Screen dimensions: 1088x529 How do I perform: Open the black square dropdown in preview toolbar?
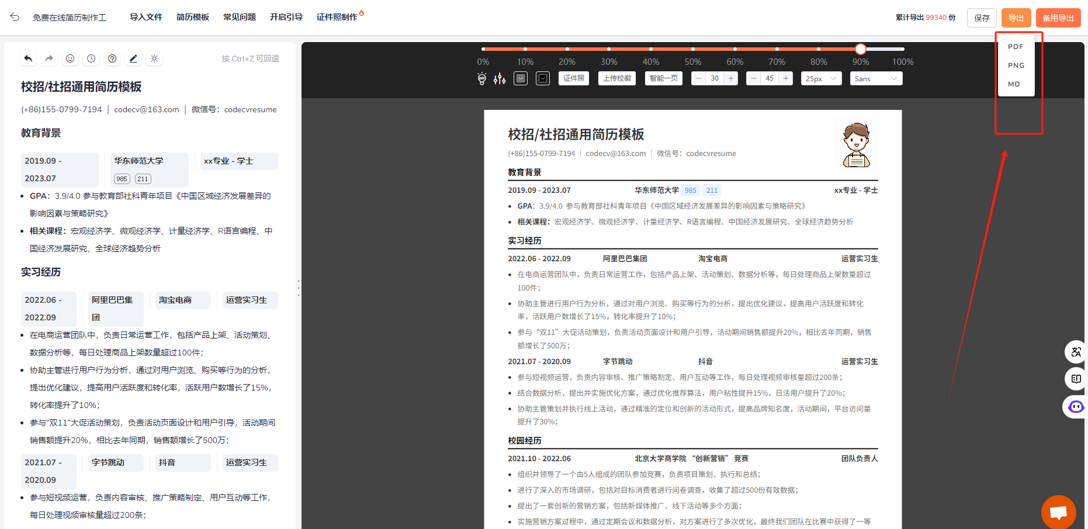click(x=543, y=78)
